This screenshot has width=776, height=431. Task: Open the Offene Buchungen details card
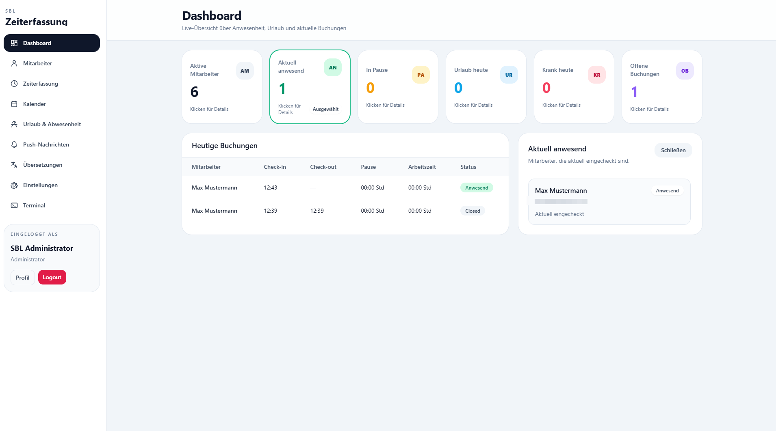point(662,87)
